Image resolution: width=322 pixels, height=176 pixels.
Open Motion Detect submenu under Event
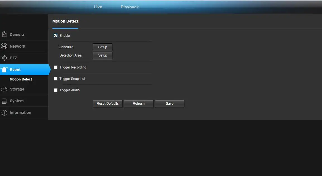(x=21, y=79)
